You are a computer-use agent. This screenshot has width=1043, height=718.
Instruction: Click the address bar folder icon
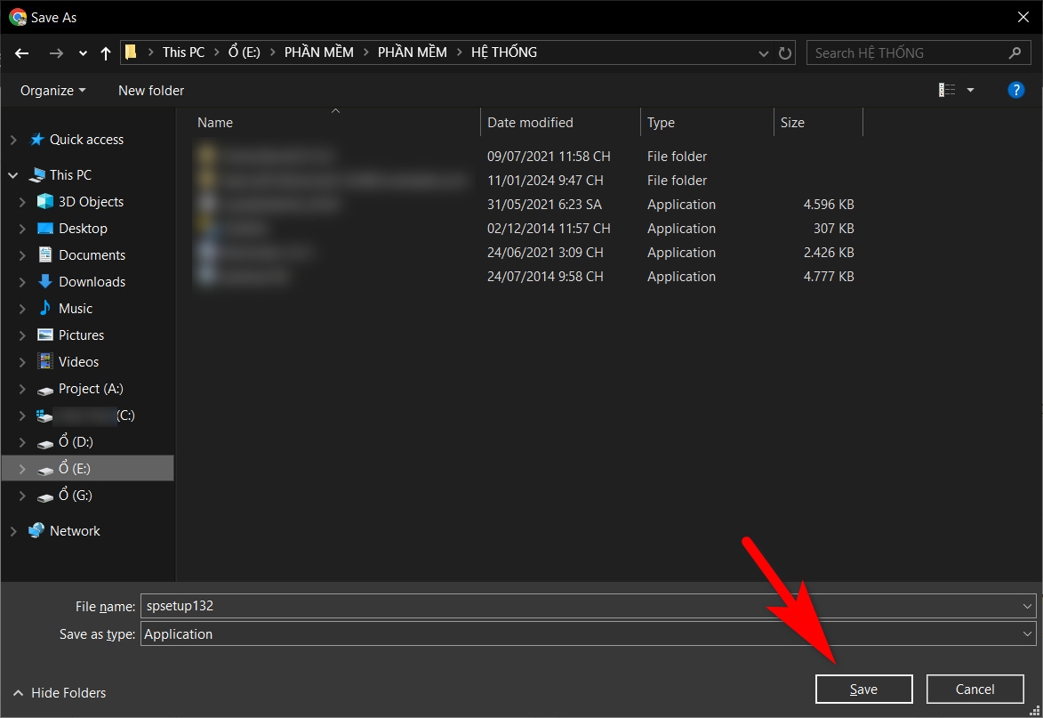131,52
